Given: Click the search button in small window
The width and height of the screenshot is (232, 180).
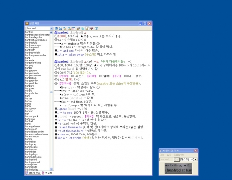Looking at the screenshot, I should tap(176, 160).
